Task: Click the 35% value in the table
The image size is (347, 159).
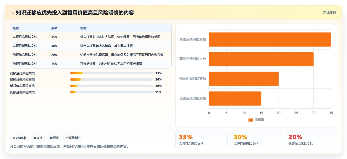Action: (x=54, y=37)
